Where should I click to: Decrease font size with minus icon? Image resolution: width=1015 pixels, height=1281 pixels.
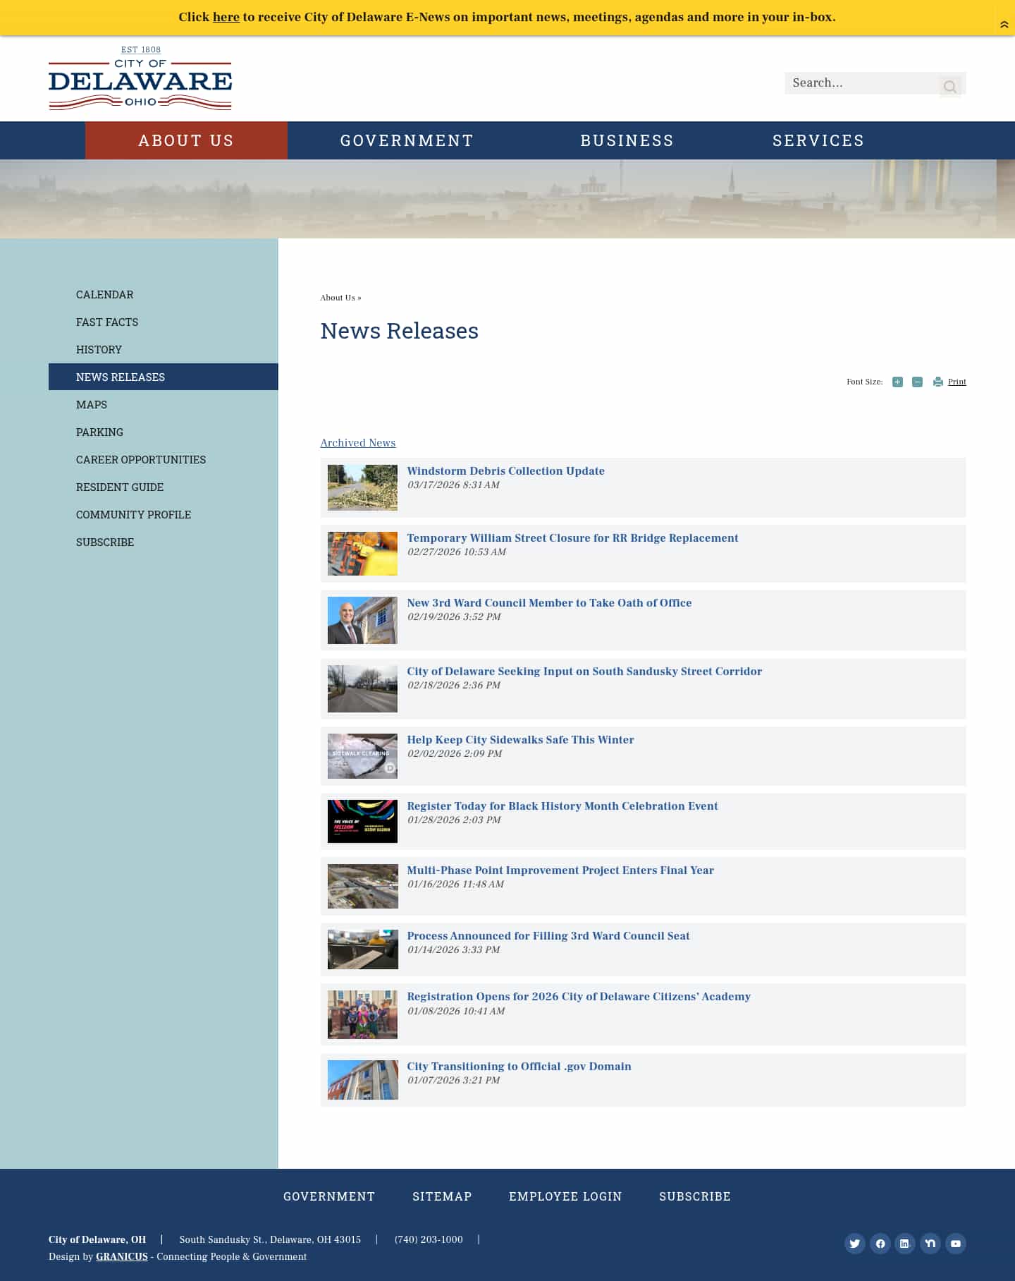coord(917,382)
